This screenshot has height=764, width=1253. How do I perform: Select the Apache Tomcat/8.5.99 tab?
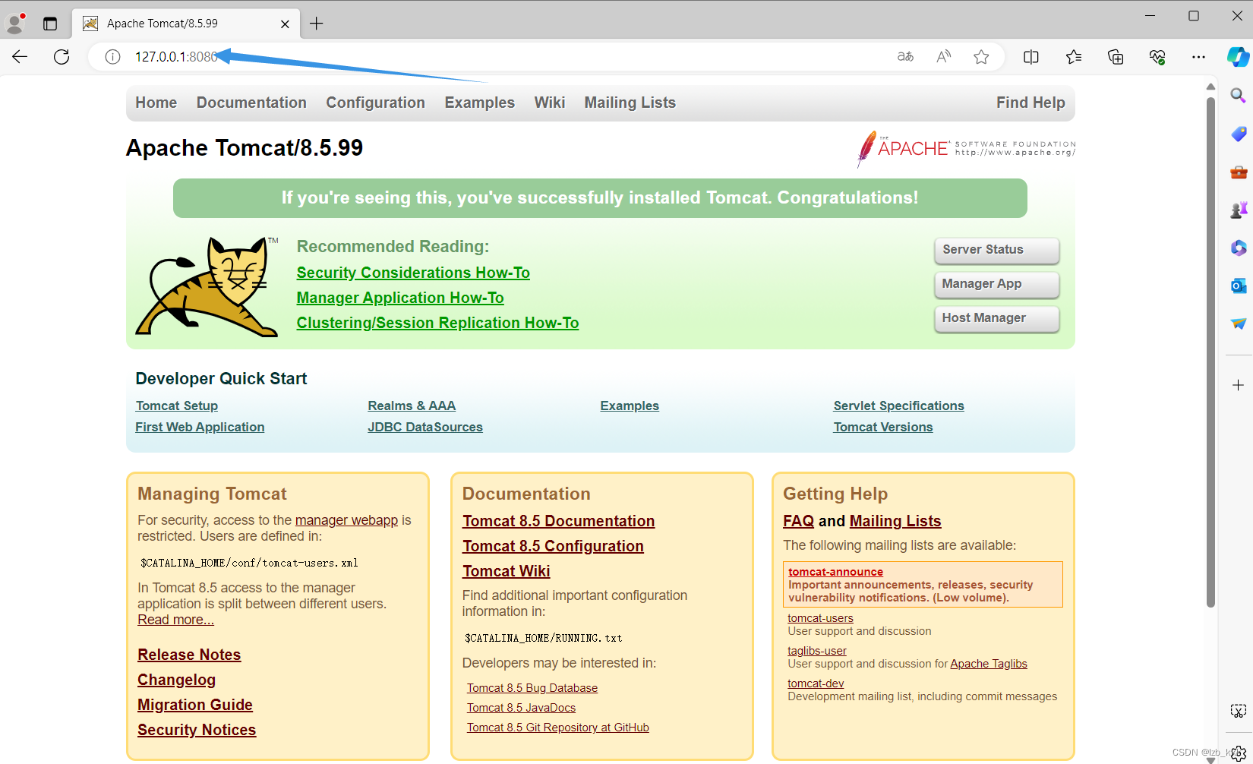pyautogui.click(x=186, y=24)
